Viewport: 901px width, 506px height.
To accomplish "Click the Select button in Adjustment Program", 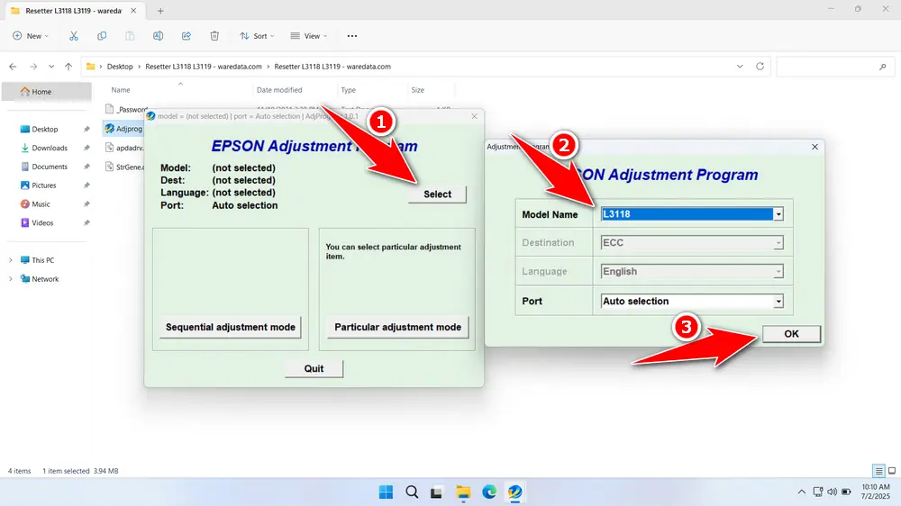I will [x=437, y=194].
